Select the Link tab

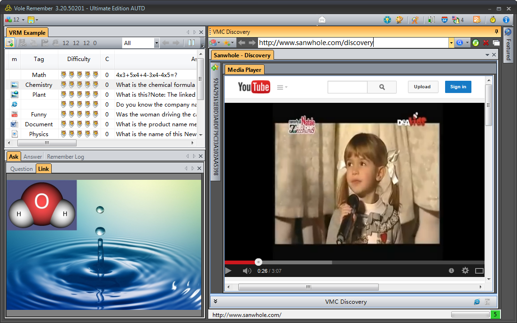pos(43,169)
